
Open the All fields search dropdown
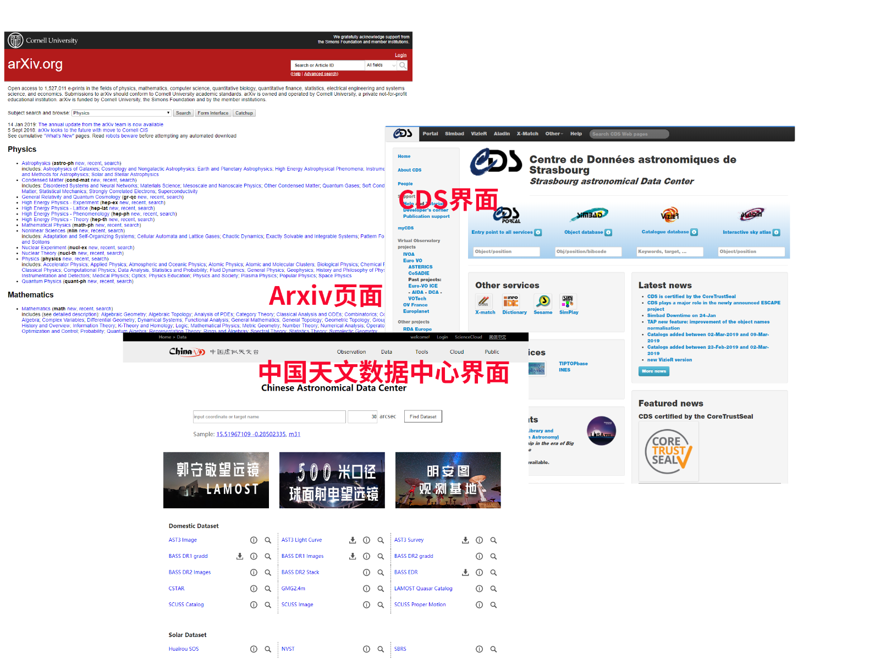coord(381,65)
